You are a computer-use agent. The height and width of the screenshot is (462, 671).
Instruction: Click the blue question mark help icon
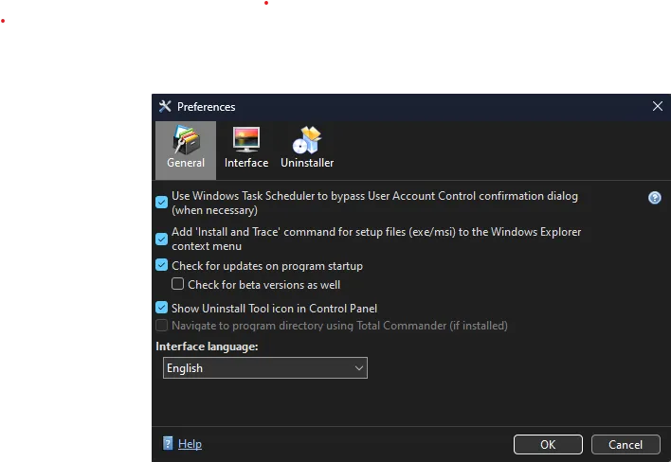(x=654, y=198)
